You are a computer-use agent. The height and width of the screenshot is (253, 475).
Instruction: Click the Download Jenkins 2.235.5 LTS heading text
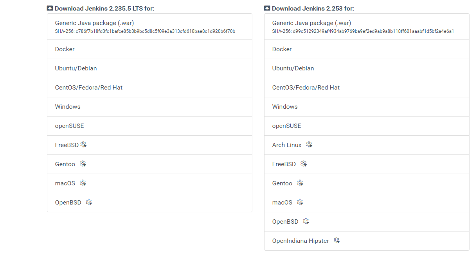click(x=104, y=8)
